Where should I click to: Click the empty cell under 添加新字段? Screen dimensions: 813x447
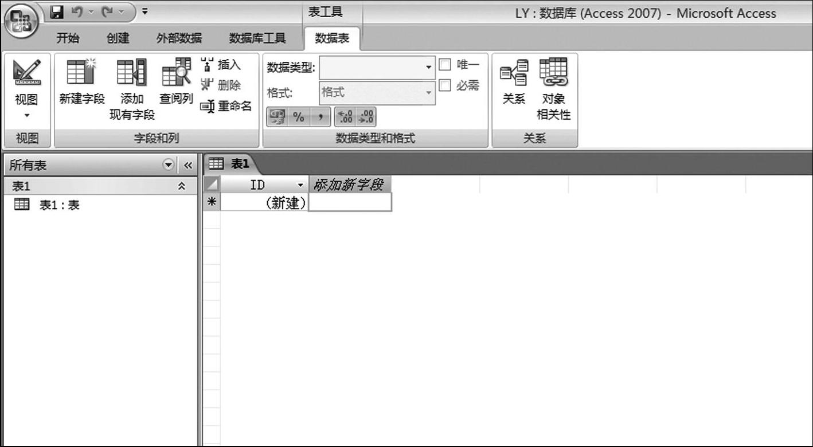pos(350,202)
